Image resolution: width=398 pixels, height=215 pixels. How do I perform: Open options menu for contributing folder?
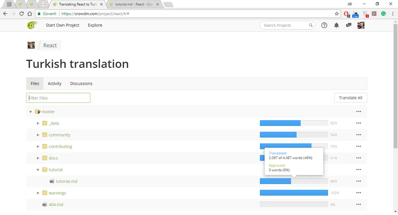pyautogui.click(x=359, y=147)
